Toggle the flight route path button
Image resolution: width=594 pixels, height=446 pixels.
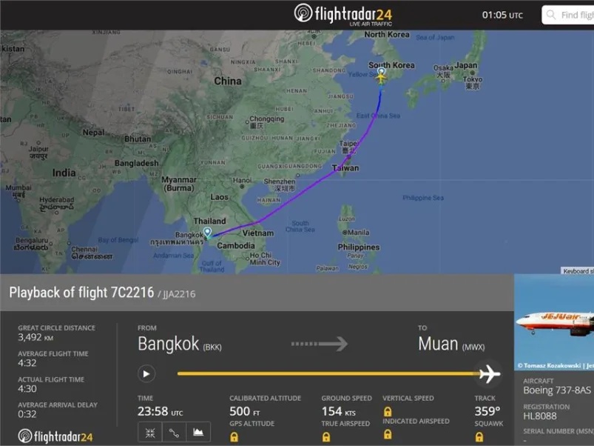(174, 433)
